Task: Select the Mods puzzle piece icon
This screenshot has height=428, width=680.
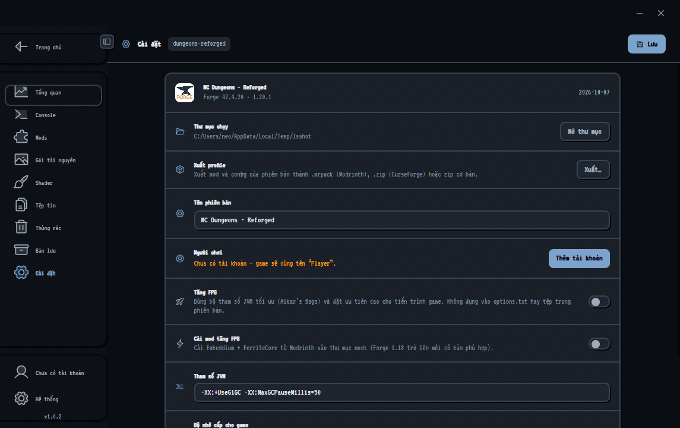Action: click(x=21, y=137)
